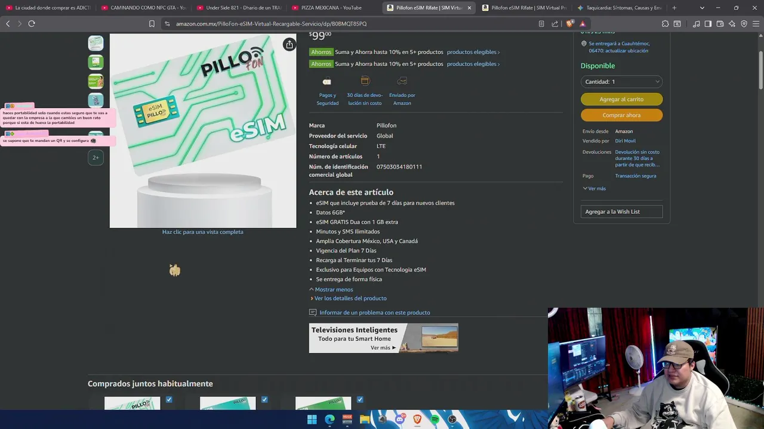
Task: Open 'Ver los detalles del producto'
Action: (x=350, y=299)
